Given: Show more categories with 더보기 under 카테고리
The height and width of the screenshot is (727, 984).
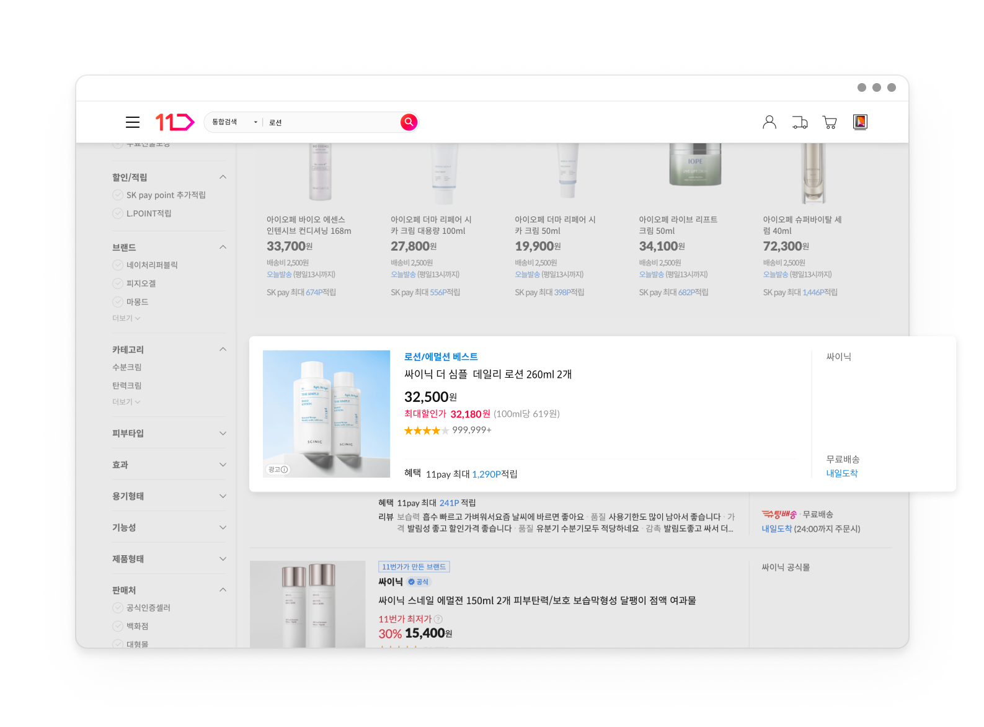Looking at the screenshot, I should [x=126, y=402].
